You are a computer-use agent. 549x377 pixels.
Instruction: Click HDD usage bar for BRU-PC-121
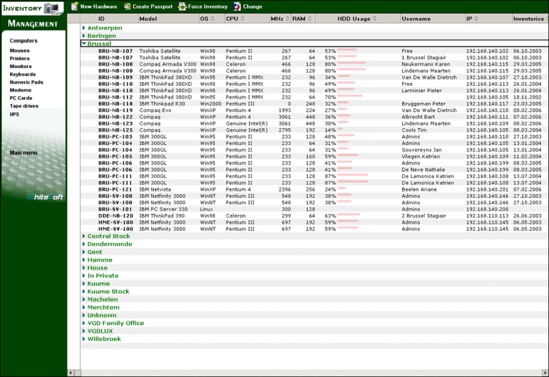342,189
